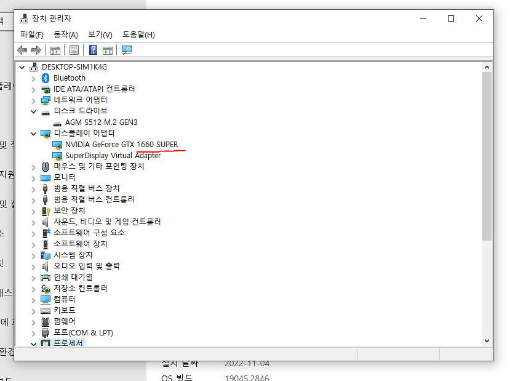The image size is (510, 381).
Task: Expand the 네트워크 어댑터 node
Action: click(33, 100)
